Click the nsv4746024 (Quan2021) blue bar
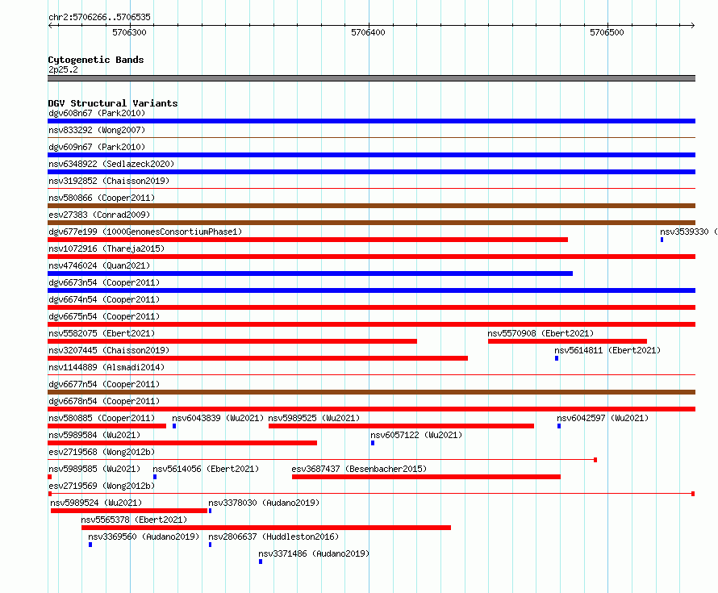718x593 pixels. tap(310, 274)
